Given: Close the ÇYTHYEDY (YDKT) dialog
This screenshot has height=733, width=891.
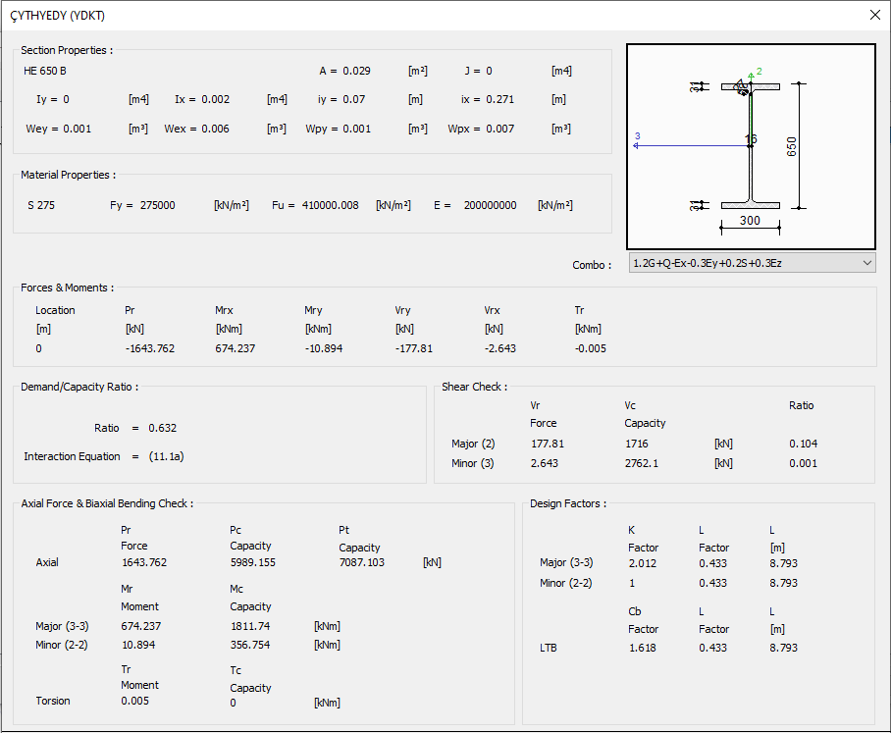Looking at the screenshot, I should tap(874, 15).
